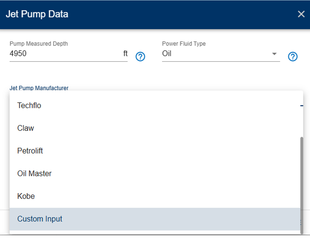The height and width of the screenshot is (245, 310).
Task: Click the Power Fluid Type label
Action: (184, 44)
